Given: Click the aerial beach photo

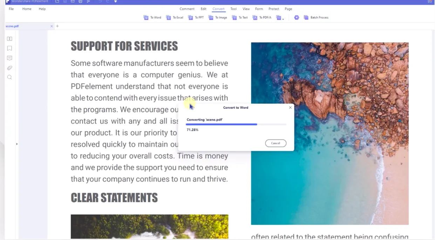Looking at the screenshot, I should tap(330, 133).
